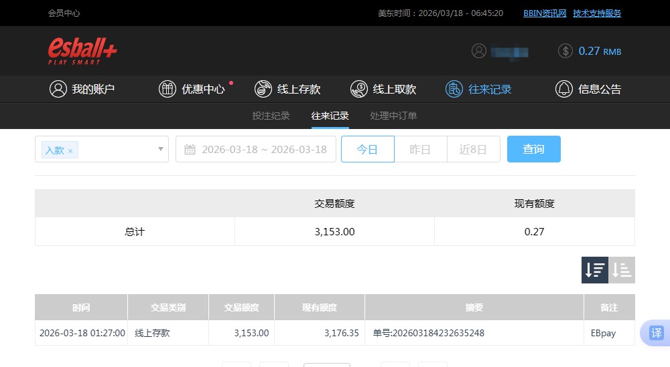
Task: Click the 交易类别 column header
Action: 168,308
